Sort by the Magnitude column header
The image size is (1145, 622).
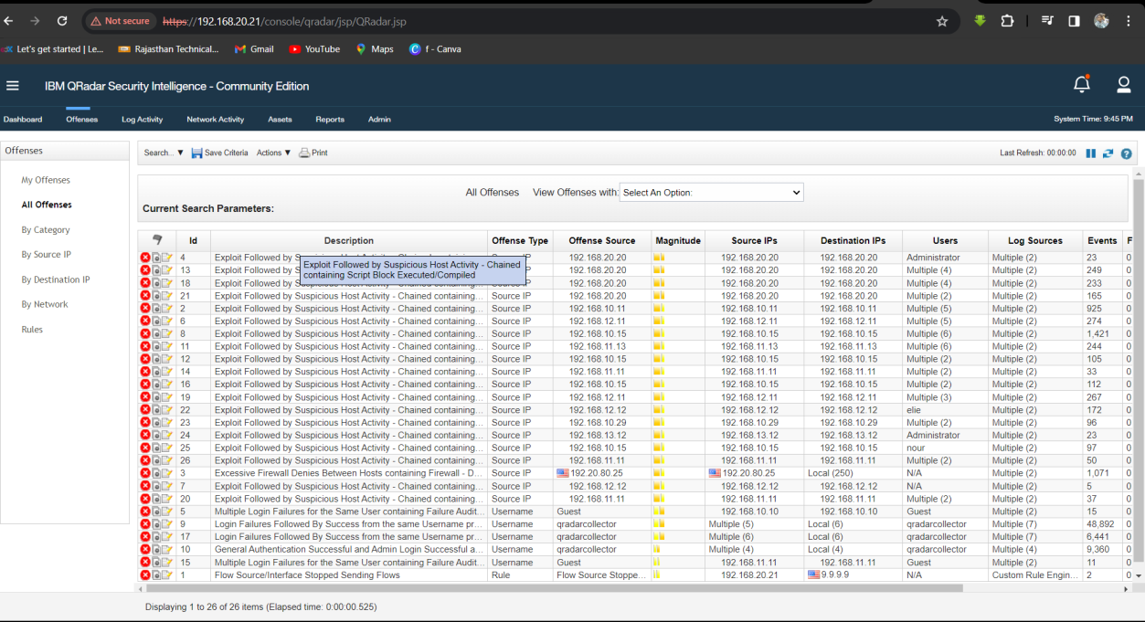point(677,241)
